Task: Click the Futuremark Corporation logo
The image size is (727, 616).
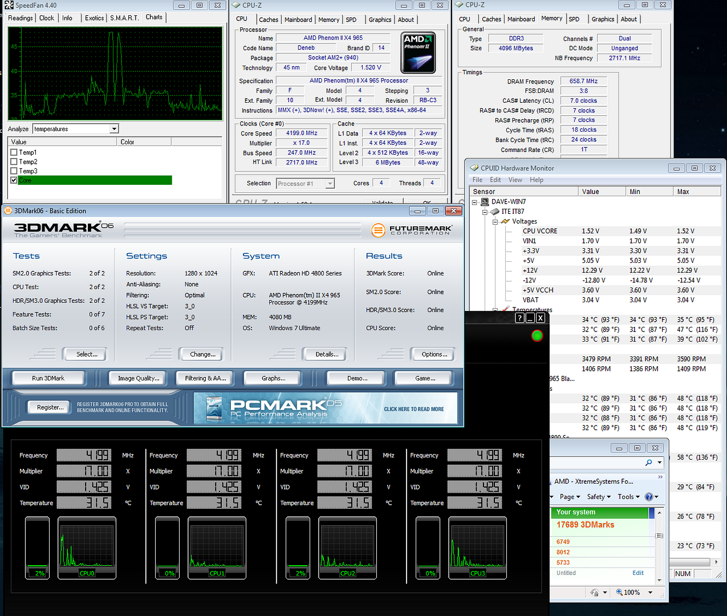Action: tap(412, 230)
